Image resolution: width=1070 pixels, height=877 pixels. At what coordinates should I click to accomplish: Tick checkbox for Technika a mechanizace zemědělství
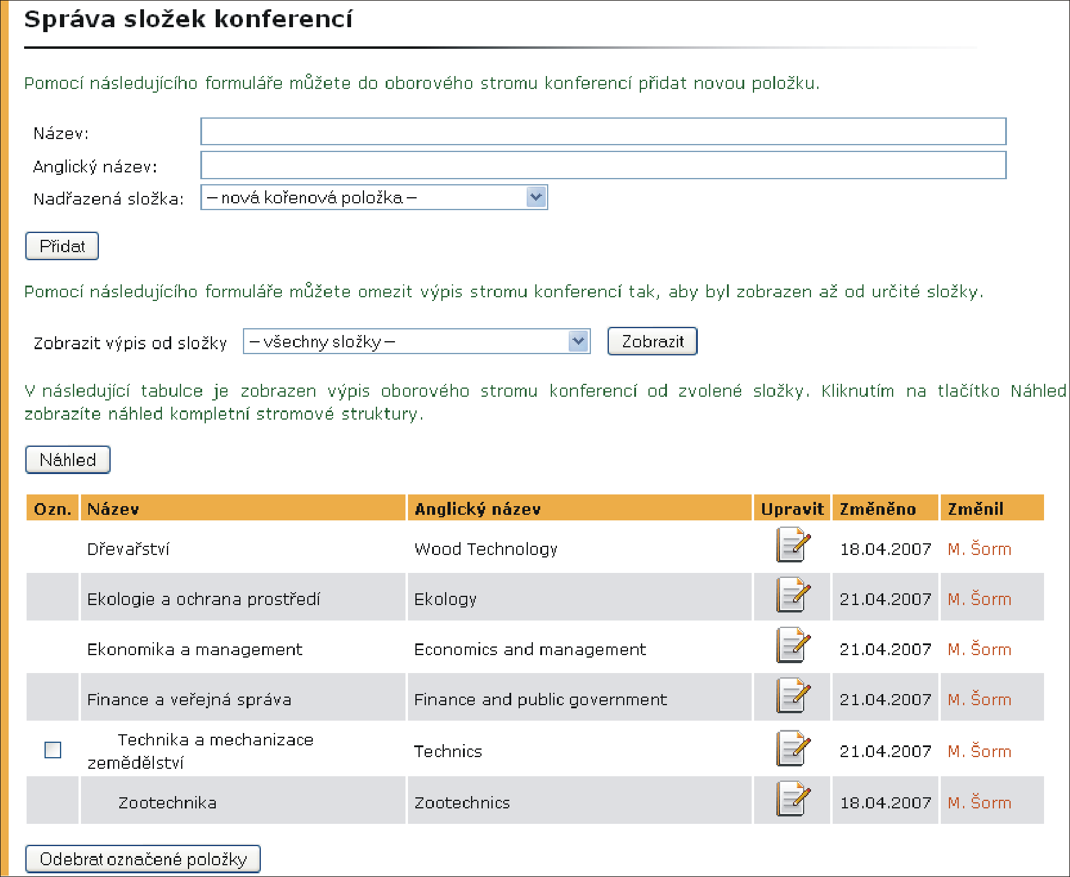click(x=53, y=750)
